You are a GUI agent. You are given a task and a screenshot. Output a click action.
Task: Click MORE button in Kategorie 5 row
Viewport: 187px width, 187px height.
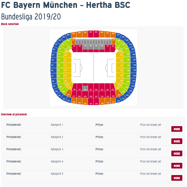point(177,178)
